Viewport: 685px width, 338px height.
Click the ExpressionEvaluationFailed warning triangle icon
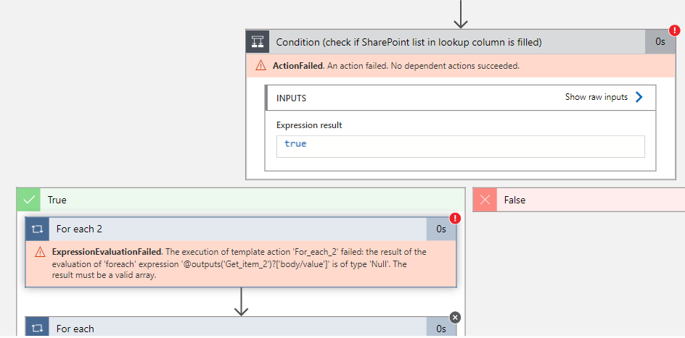pyautogui.click(x=40, y=252)
